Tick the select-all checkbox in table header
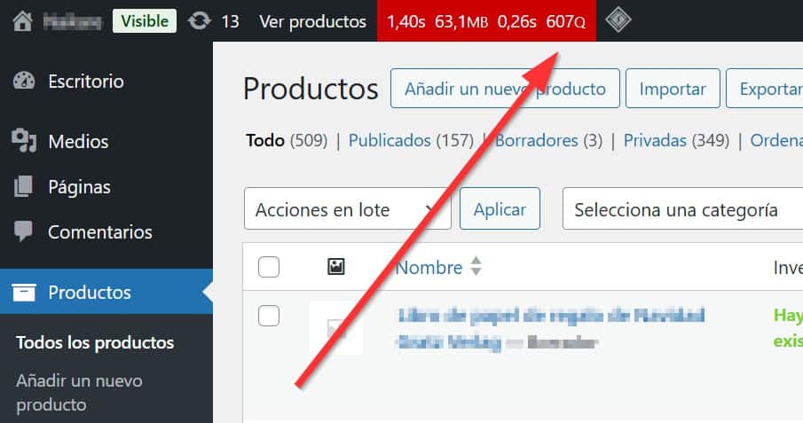This screenshot has width=803, height=423. pyautogui.click(x=268, y=267)
